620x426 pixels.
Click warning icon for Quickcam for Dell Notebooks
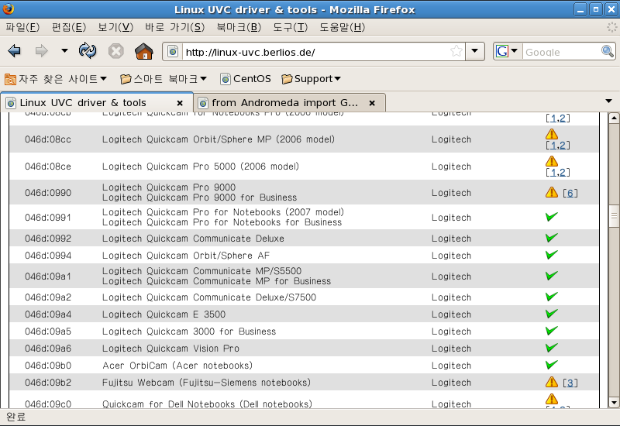pyautogui.click(x=552, y=399)
